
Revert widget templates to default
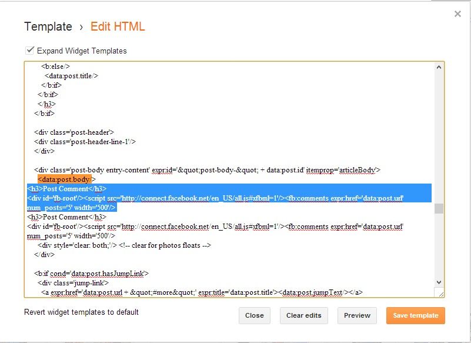point(81,312)
